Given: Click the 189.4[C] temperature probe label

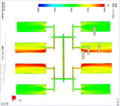Looking at the screenshot, I should pyautogui.click(x=94, y=31).
